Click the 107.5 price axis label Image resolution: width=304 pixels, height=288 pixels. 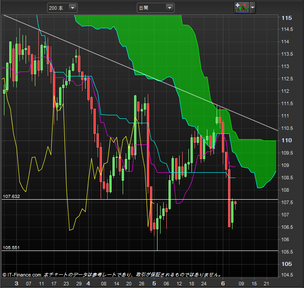(287, 202)
